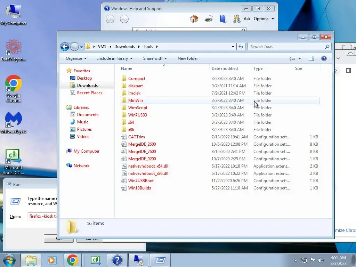Open the address bar history dropdown arrow

point(233,47)
